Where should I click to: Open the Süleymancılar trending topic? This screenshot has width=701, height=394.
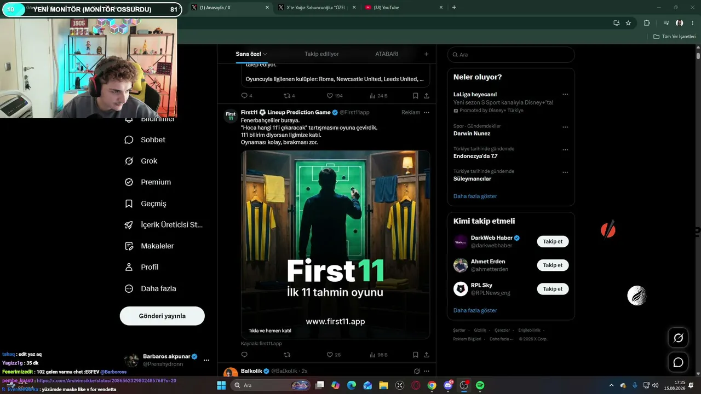click(x=472, y=179)
